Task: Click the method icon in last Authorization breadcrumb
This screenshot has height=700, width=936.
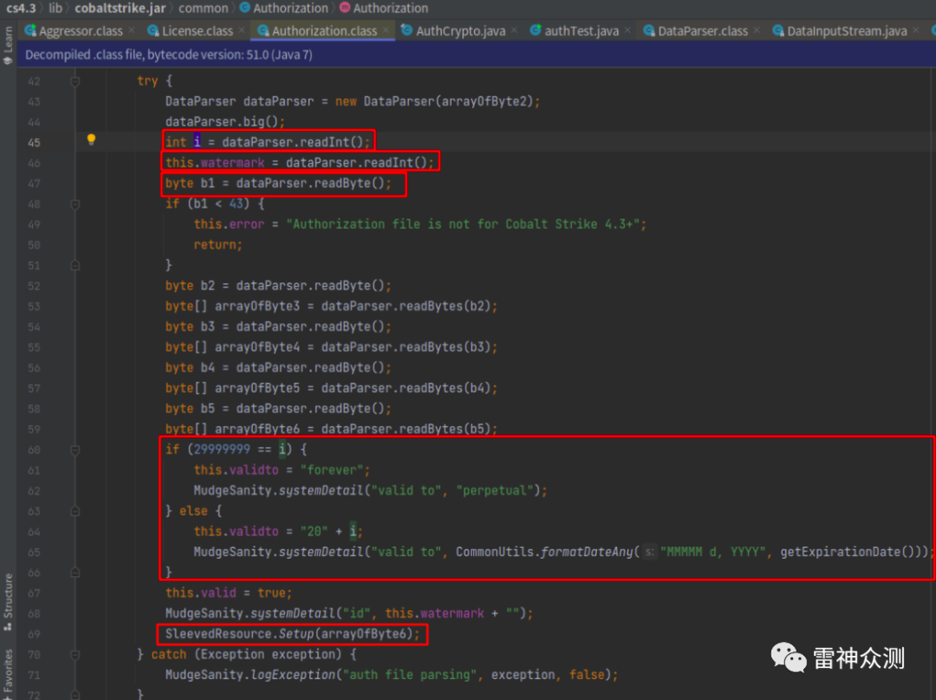Action: 344,8
